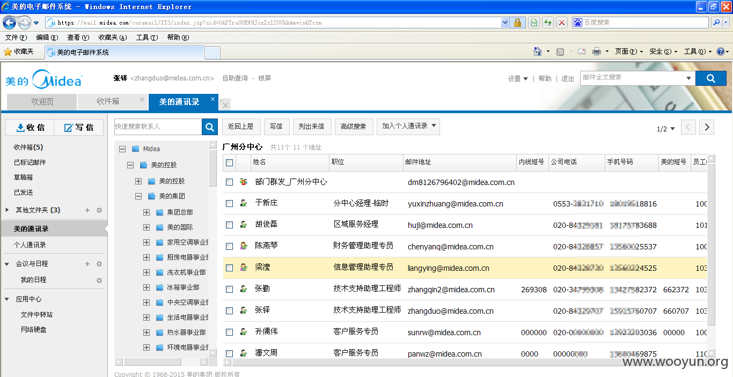Click the plus icon beside 其他文件夹
733x377 pixels.
click(87, 210)
